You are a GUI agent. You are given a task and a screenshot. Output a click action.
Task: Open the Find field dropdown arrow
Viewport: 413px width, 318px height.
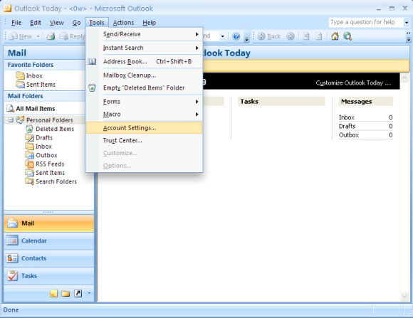223,36
